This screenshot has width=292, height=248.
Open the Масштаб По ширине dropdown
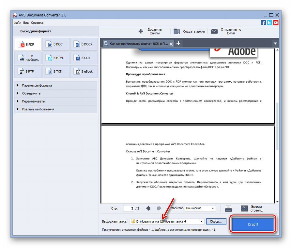200,208
